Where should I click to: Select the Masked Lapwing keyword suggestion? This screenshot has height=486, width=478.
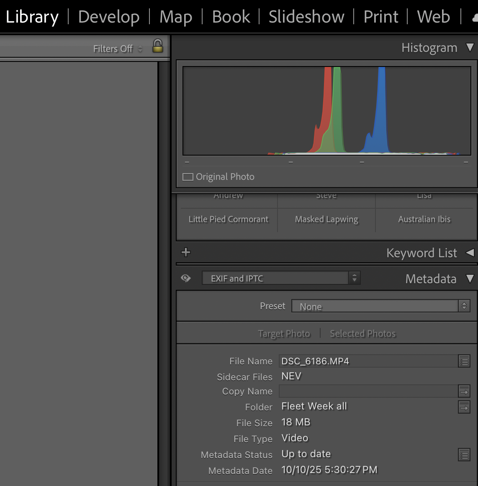click(x=326, y=219)
